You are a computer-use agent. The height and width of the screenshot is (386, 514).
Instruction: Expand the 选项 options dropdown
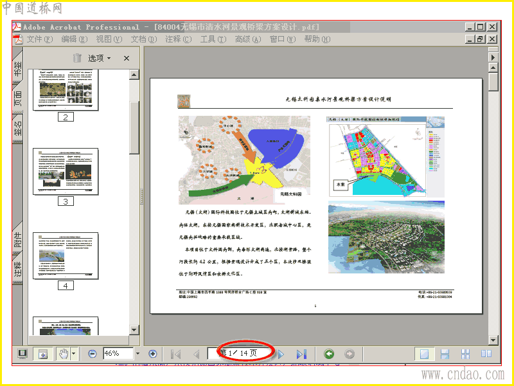[100, 58]
